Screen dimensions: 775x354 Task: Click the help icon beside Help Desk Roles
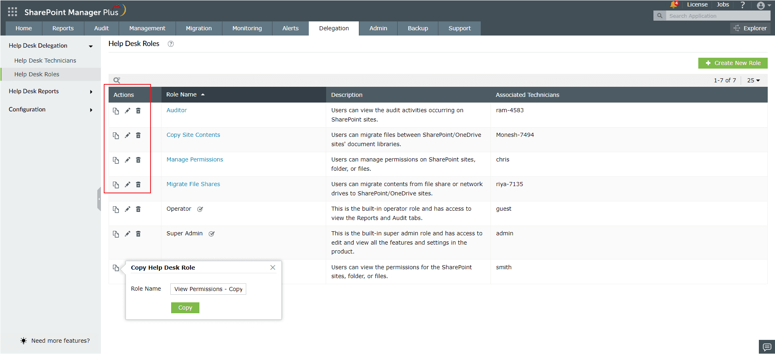click(x=171, y=44)
